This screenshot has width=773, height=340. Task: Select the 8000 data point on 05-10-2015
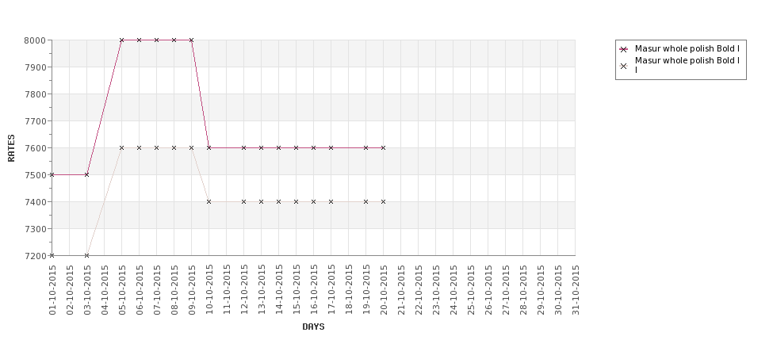pos(122,40)
